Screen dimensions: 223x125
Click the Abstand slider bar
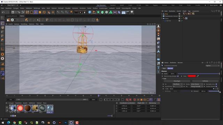coord(213,91)
